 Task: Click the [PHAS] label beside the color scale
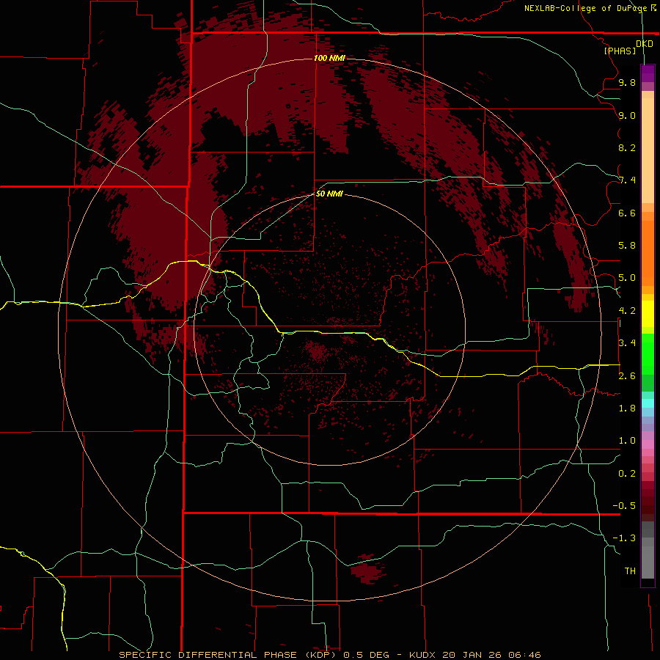620,51
